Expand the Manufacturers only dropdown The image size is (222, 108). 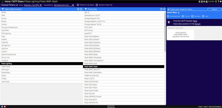coord(64,5)
